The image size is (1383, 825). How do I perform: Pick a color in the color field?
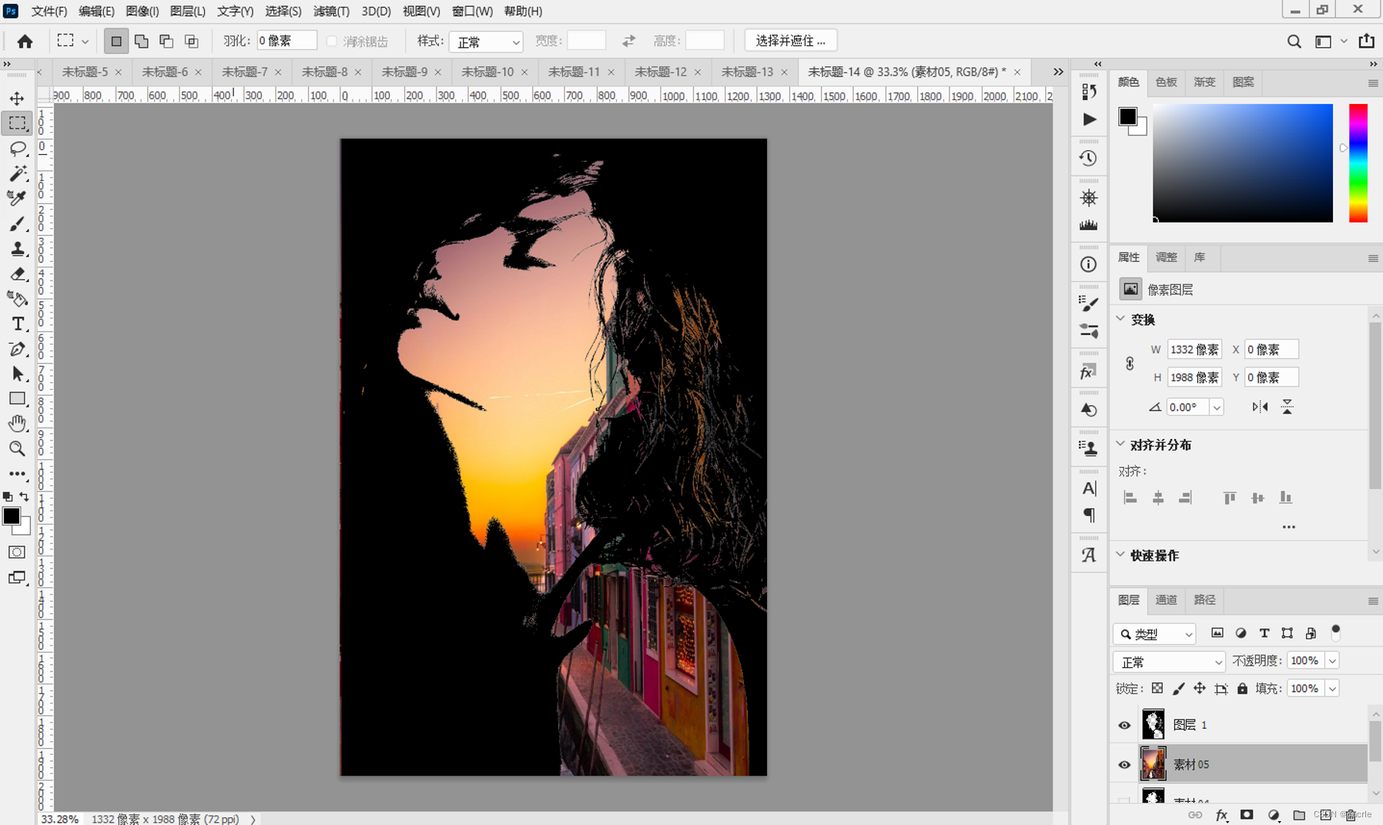[1242, 163]
